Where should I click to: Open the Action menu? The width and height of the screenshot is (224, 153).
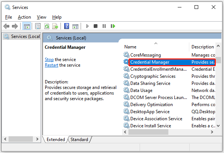24,17
